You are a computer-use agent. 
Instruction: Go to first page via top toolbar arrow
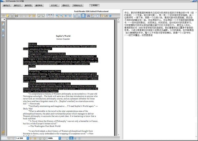21,16
